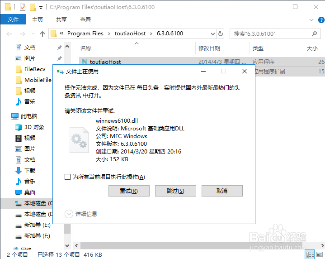Click the toutiaoHost file's N icon
The width and height of the screenshot is (325, 259).
(85, 62)
